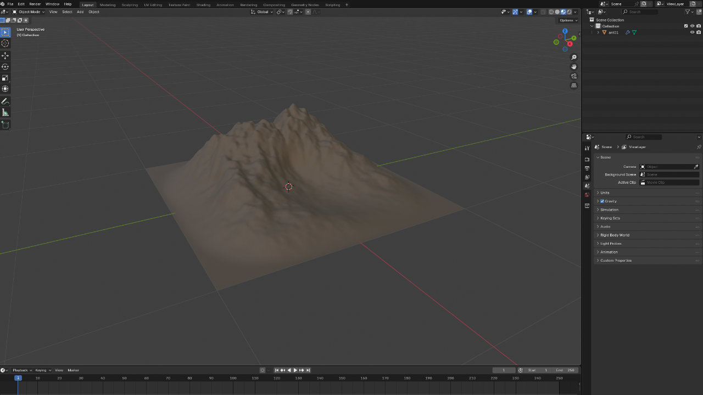Exclude Collection using its checkbox
This screenshot has width=703, height=395.
tap(685, 26)
